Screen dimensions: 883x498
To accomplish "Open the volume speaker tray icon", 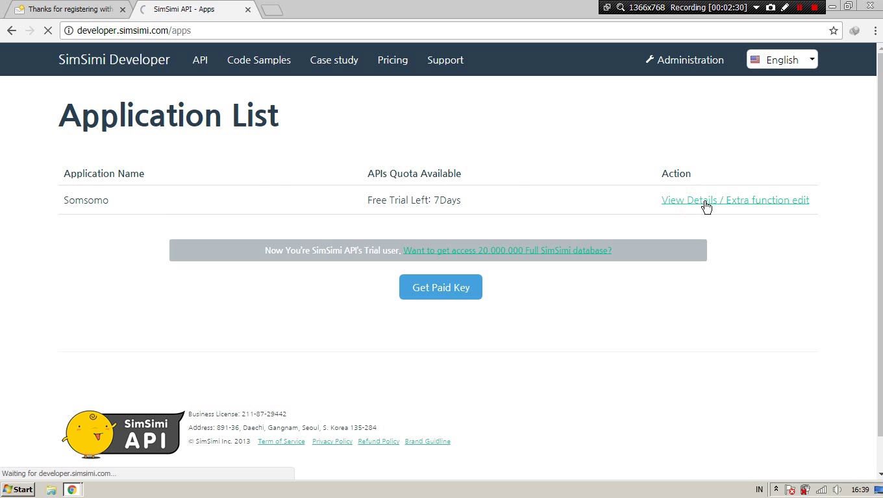I will (838, 490).
